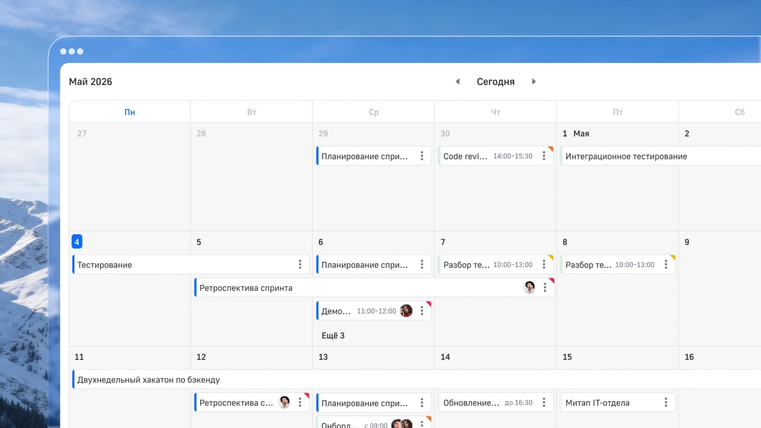Select the Чт weekday column header
This screenshot has height=428, width=761.
click(x=496, y=112)
